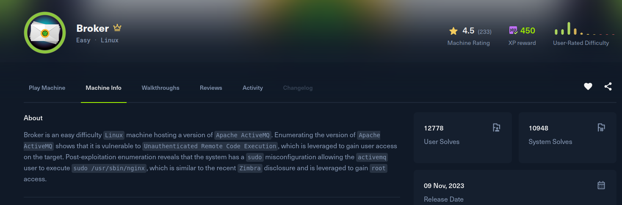Click the 4.5 rating value
The image size is (622, 205).
(468, 31)
